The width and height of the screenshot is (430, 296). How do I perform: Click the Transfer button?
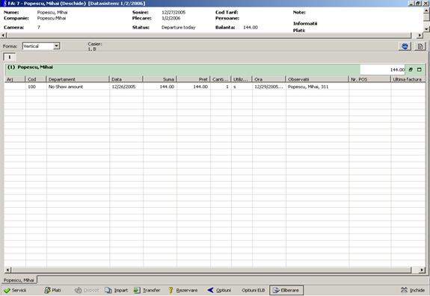(147, 290)
